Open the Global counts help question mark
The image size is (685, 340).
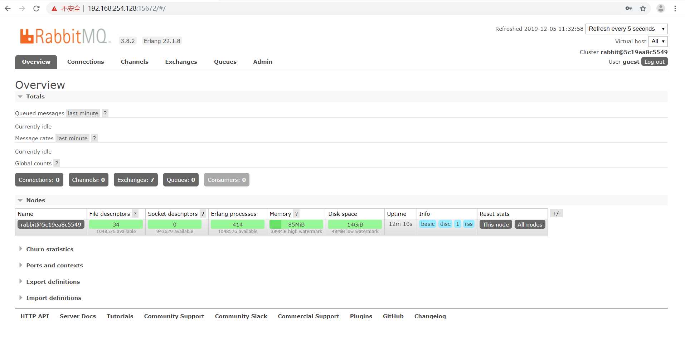[x=57, y=164]
